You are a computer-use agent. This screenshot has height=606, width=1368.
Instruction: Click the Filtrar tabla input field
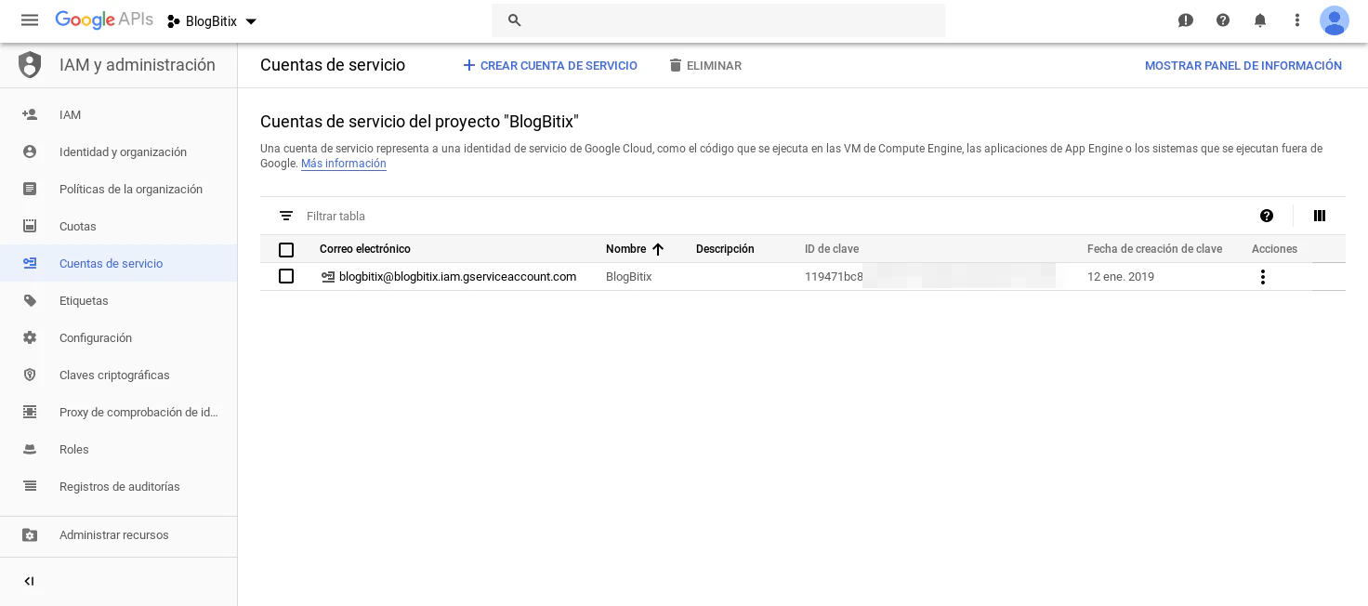[x=558, y=216]
